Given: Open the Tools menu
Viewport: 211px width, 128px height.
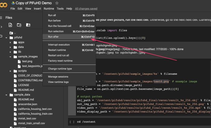Looking at the screenshot, I should click(60, 9).
